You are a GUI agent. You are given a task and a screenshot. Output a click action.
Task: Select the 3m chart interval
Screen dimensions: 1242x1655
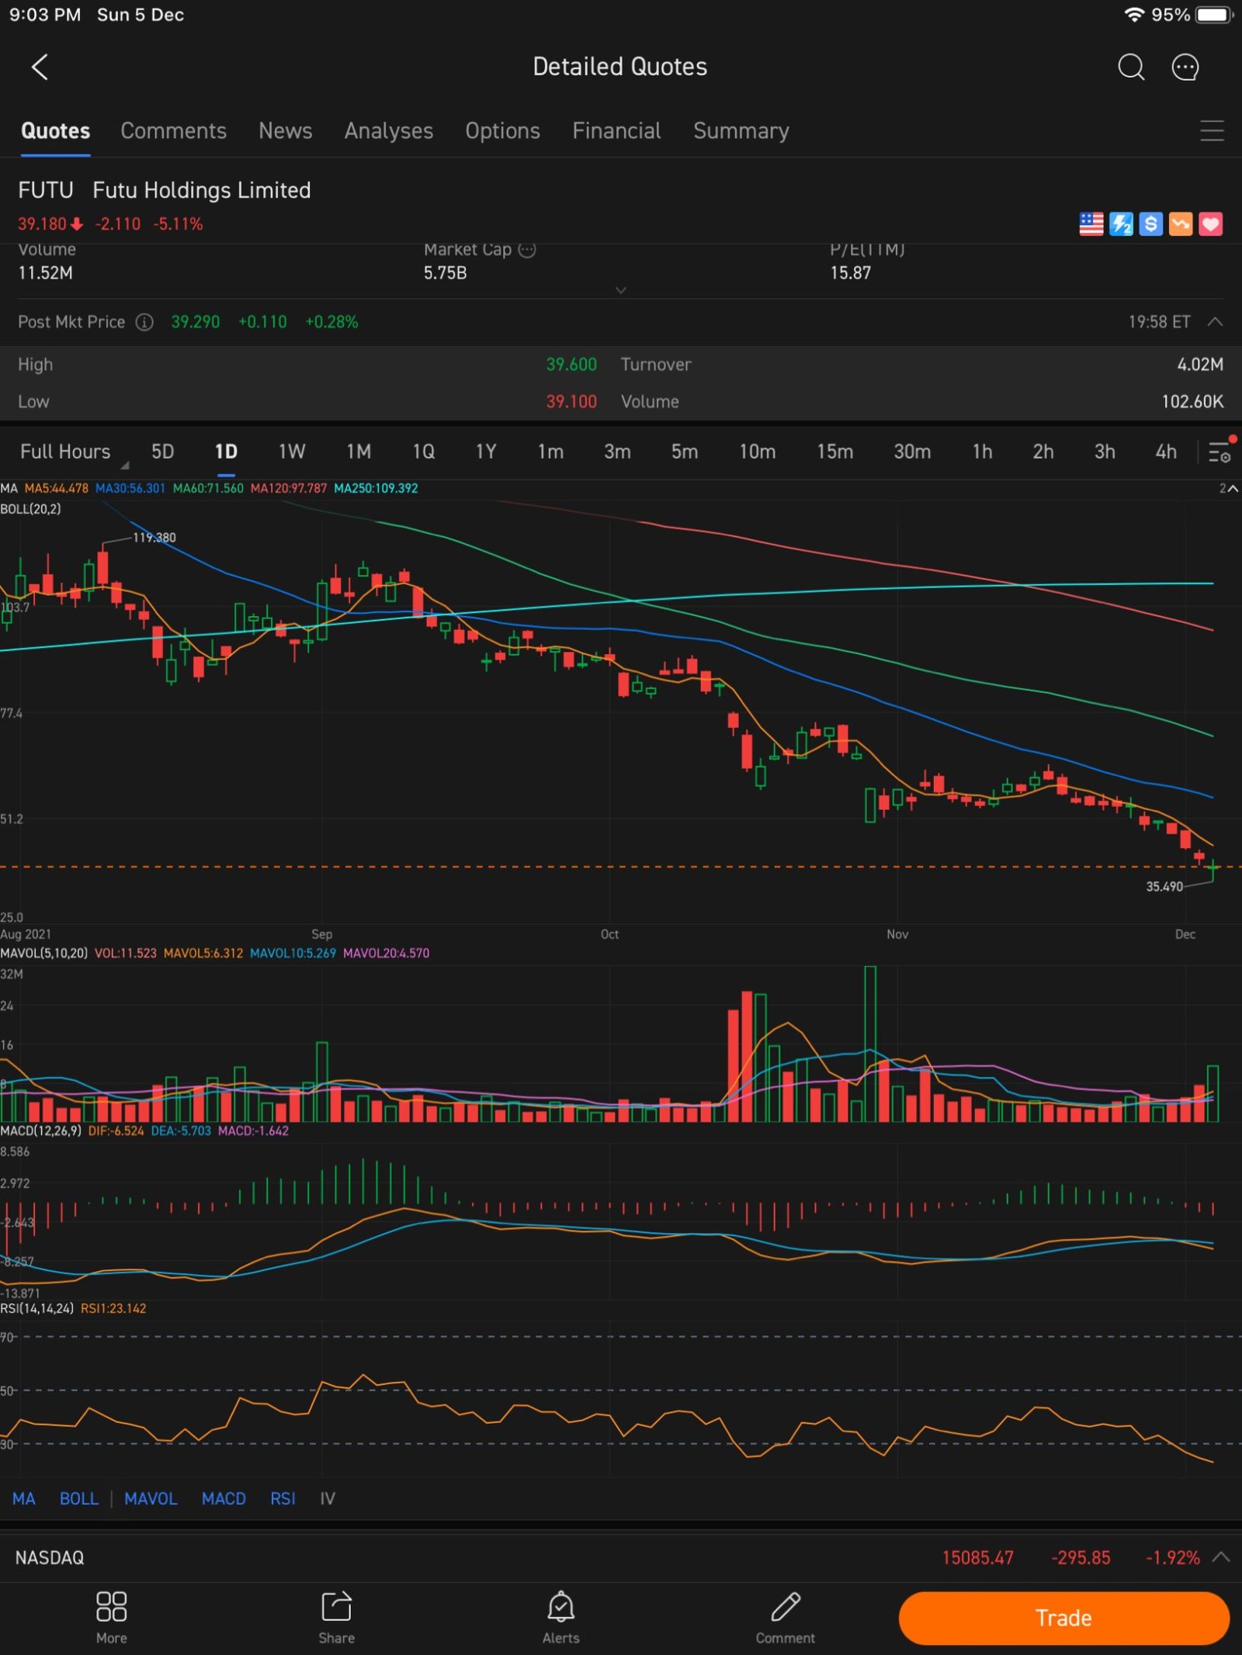[617, 452]
